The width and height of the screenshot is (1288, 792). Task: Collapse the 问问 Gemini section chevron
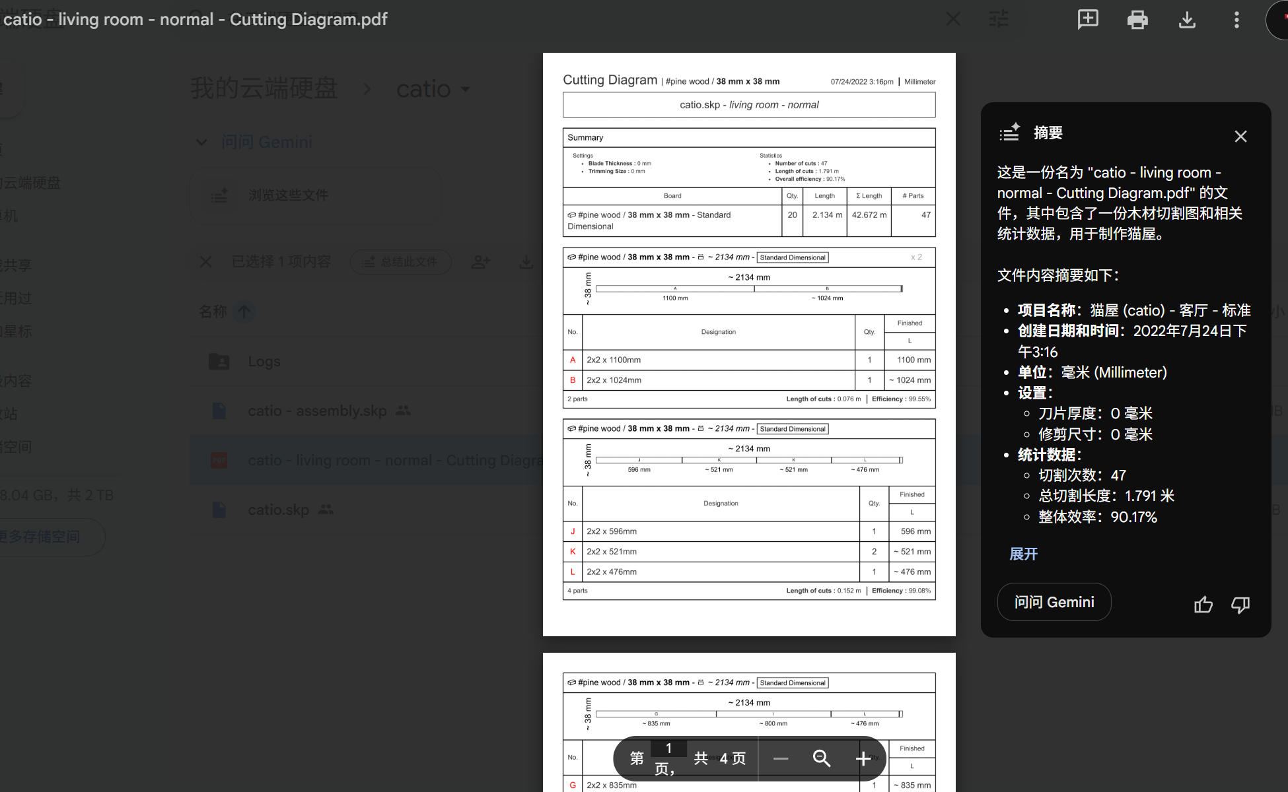pyautogui.click(x=202, y=142)
